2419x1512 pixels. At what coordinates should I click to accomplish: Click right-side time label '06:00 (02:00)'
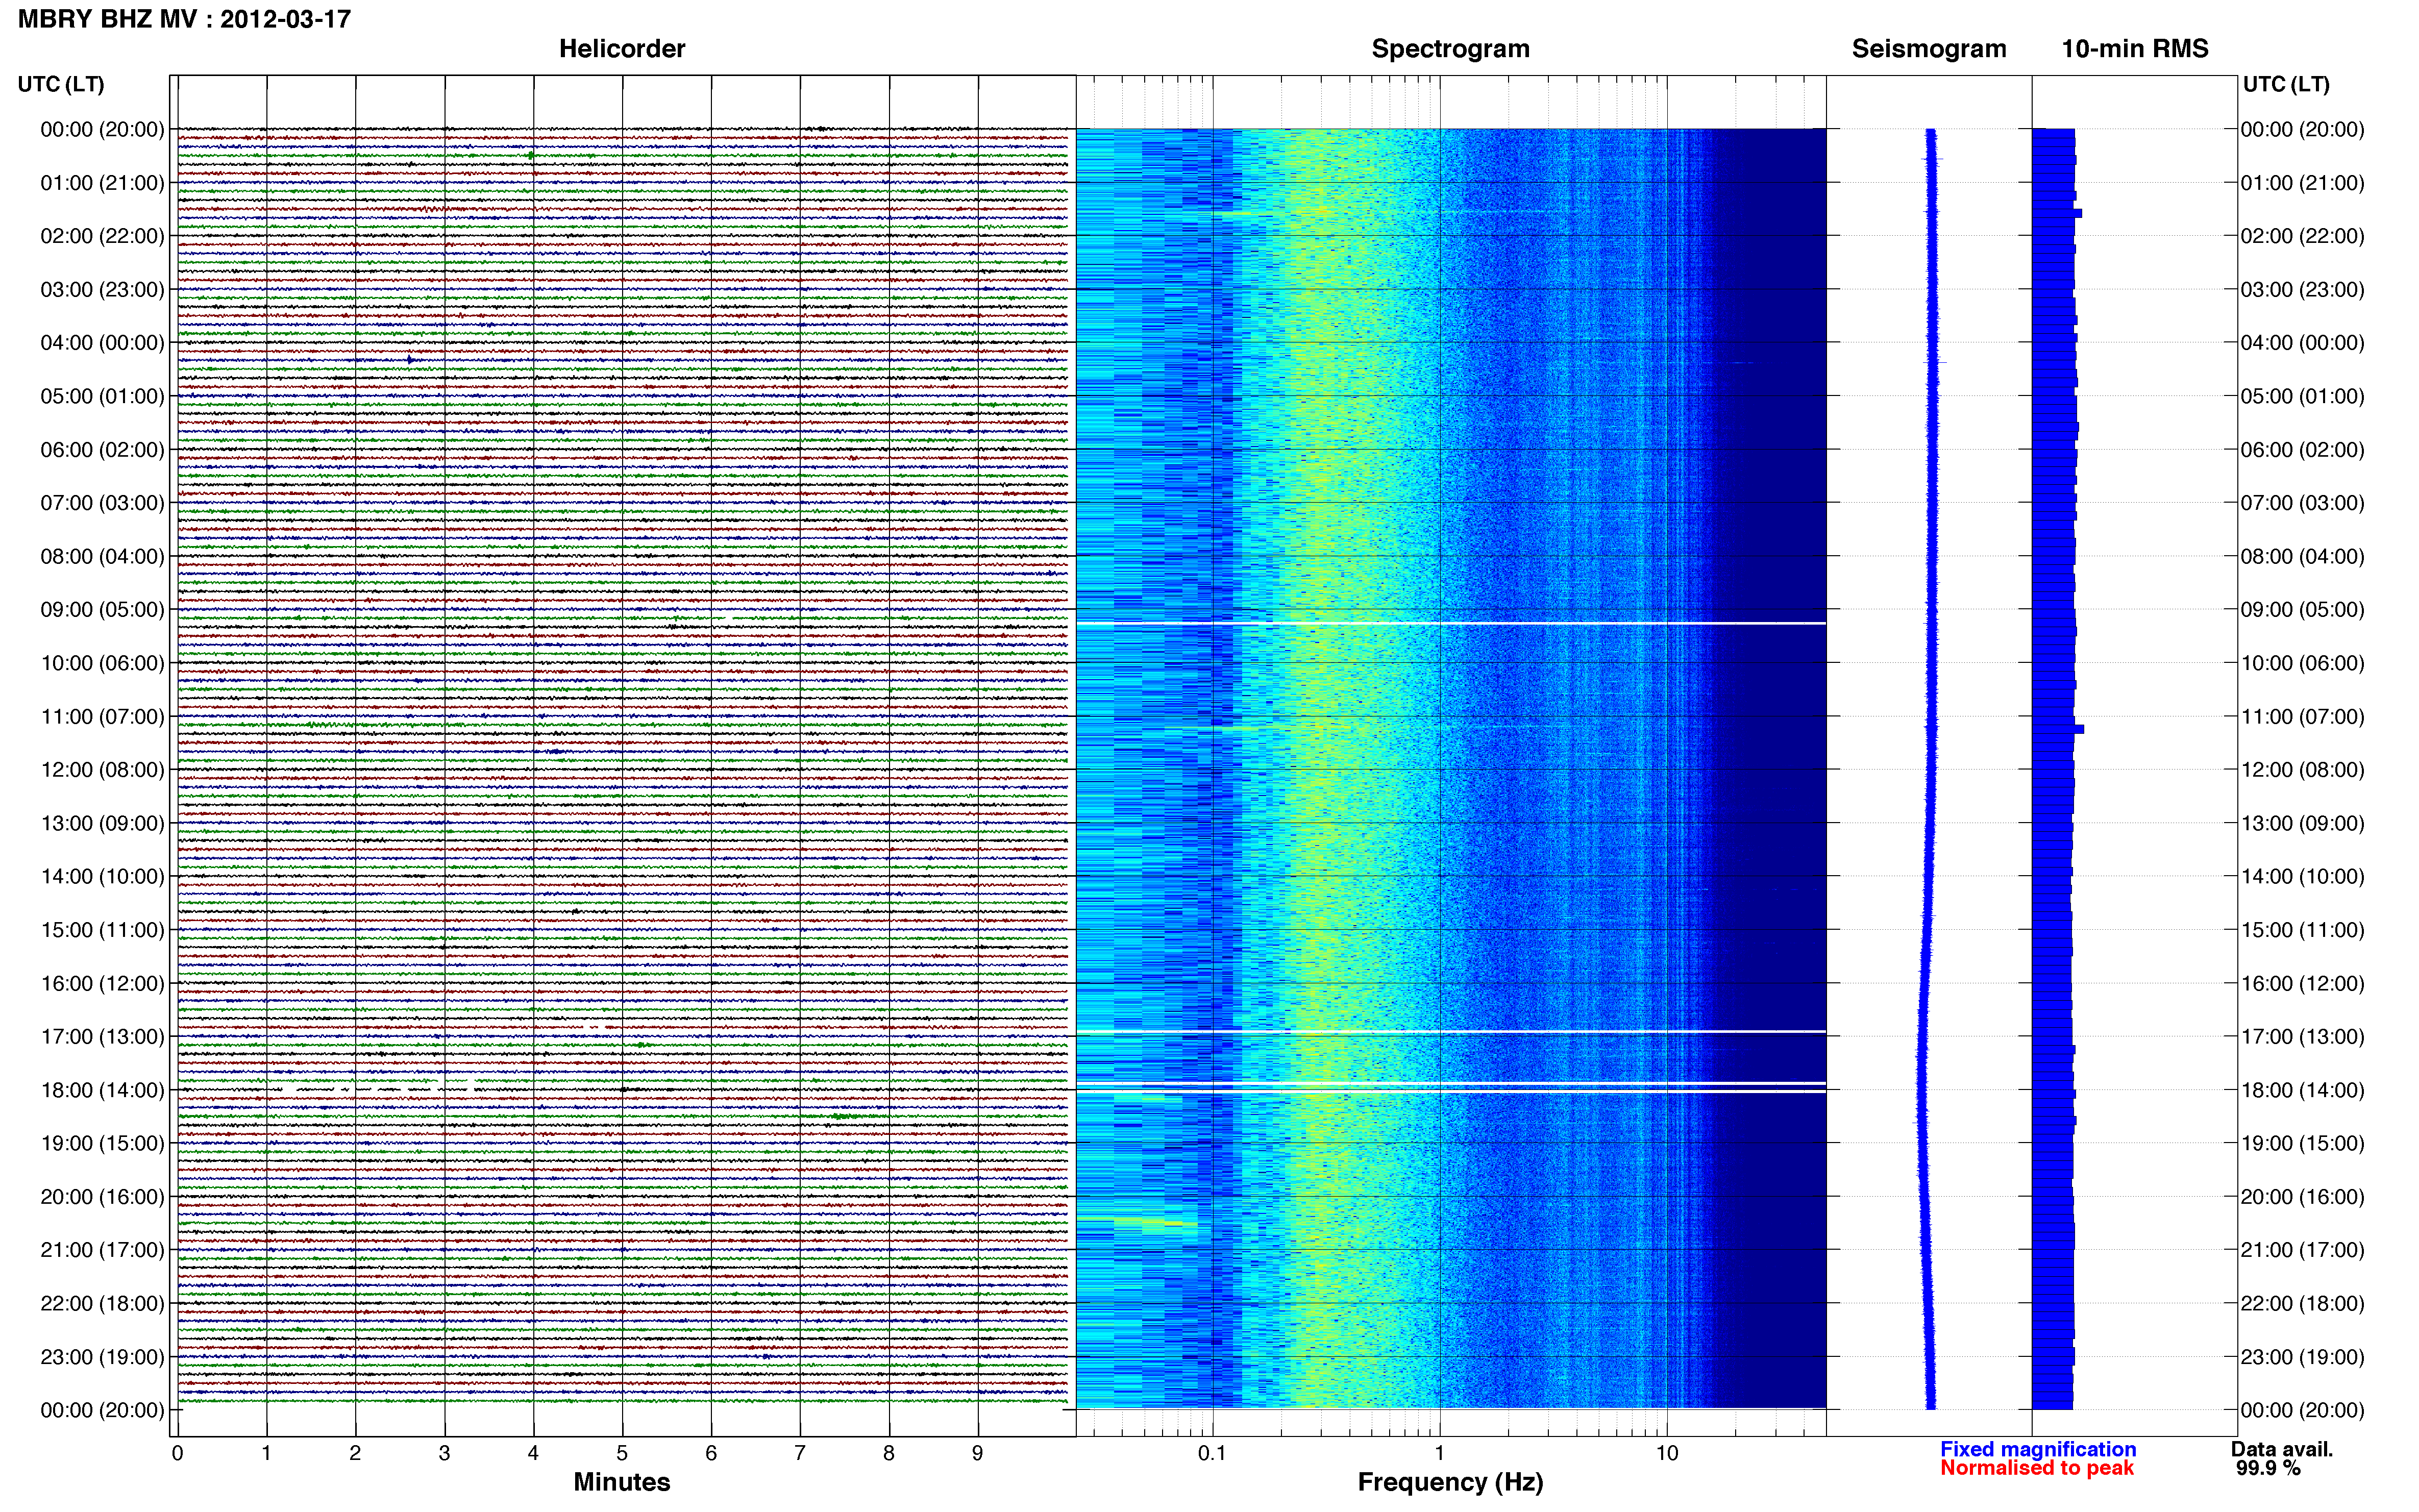coord(2302,450)
